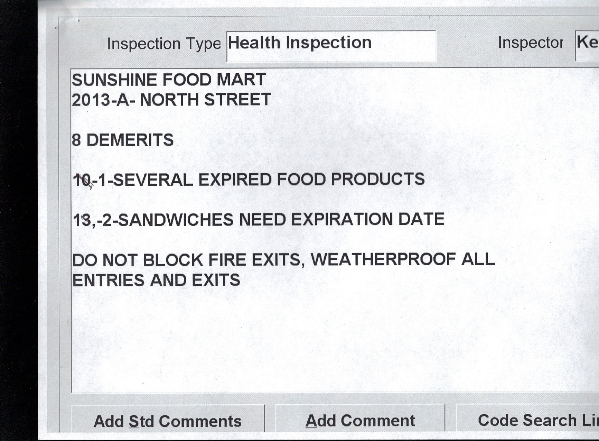Place cursor on the SUNSHINE FOOD MART line
The image size is (599, 441).
pyautogui.click(x=169, y=80)
